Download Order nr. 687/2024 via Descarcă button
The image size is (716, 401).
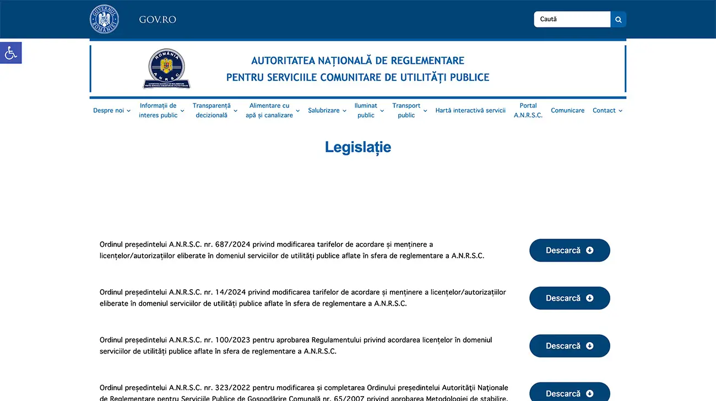pos(569,250)
